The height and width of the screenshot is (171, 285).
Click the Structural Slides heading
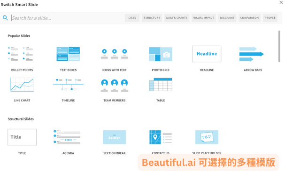tap(21, 119)
